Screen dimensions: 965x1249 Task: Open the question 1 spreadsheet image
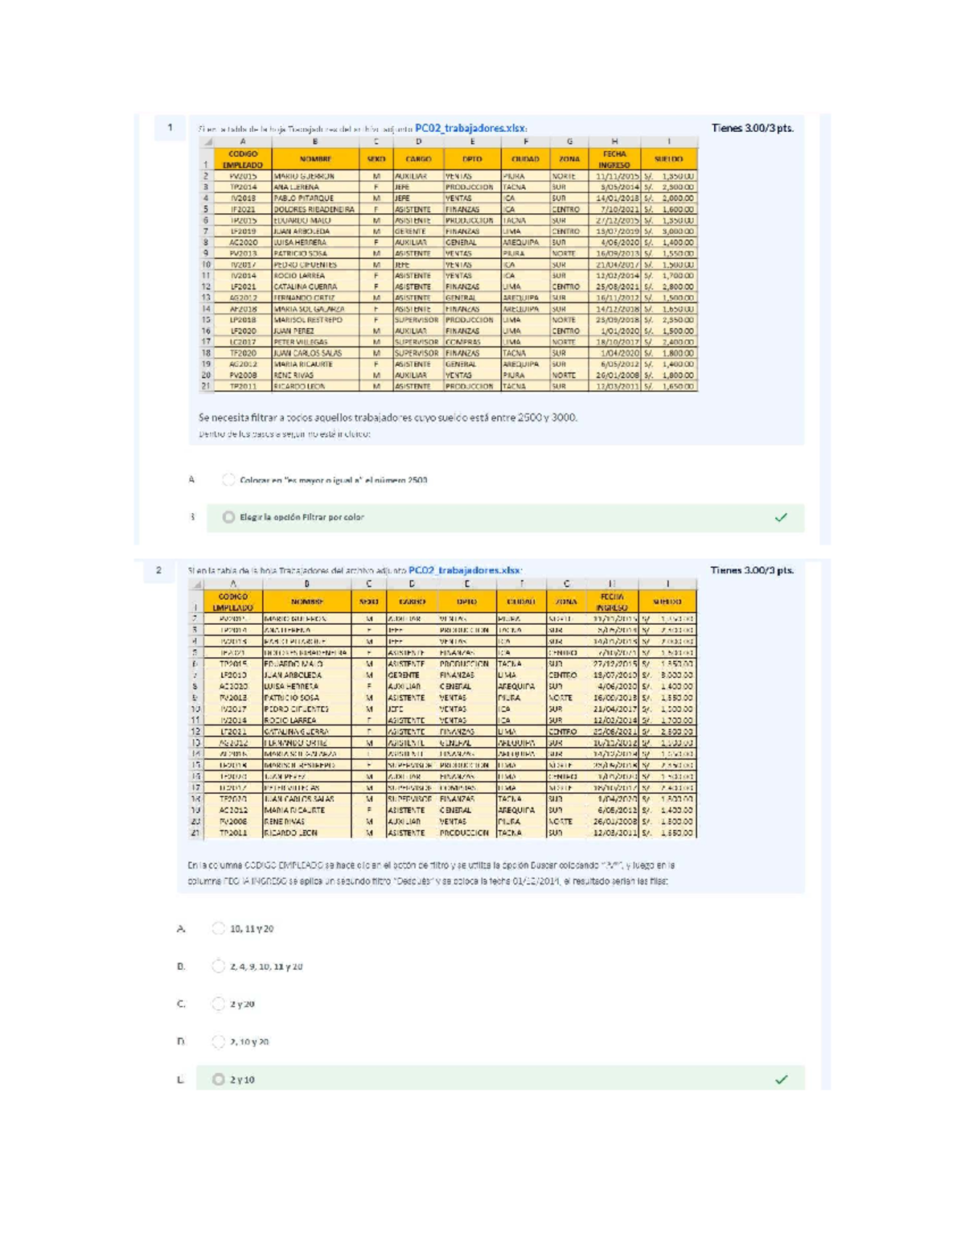tap(449, 264)
